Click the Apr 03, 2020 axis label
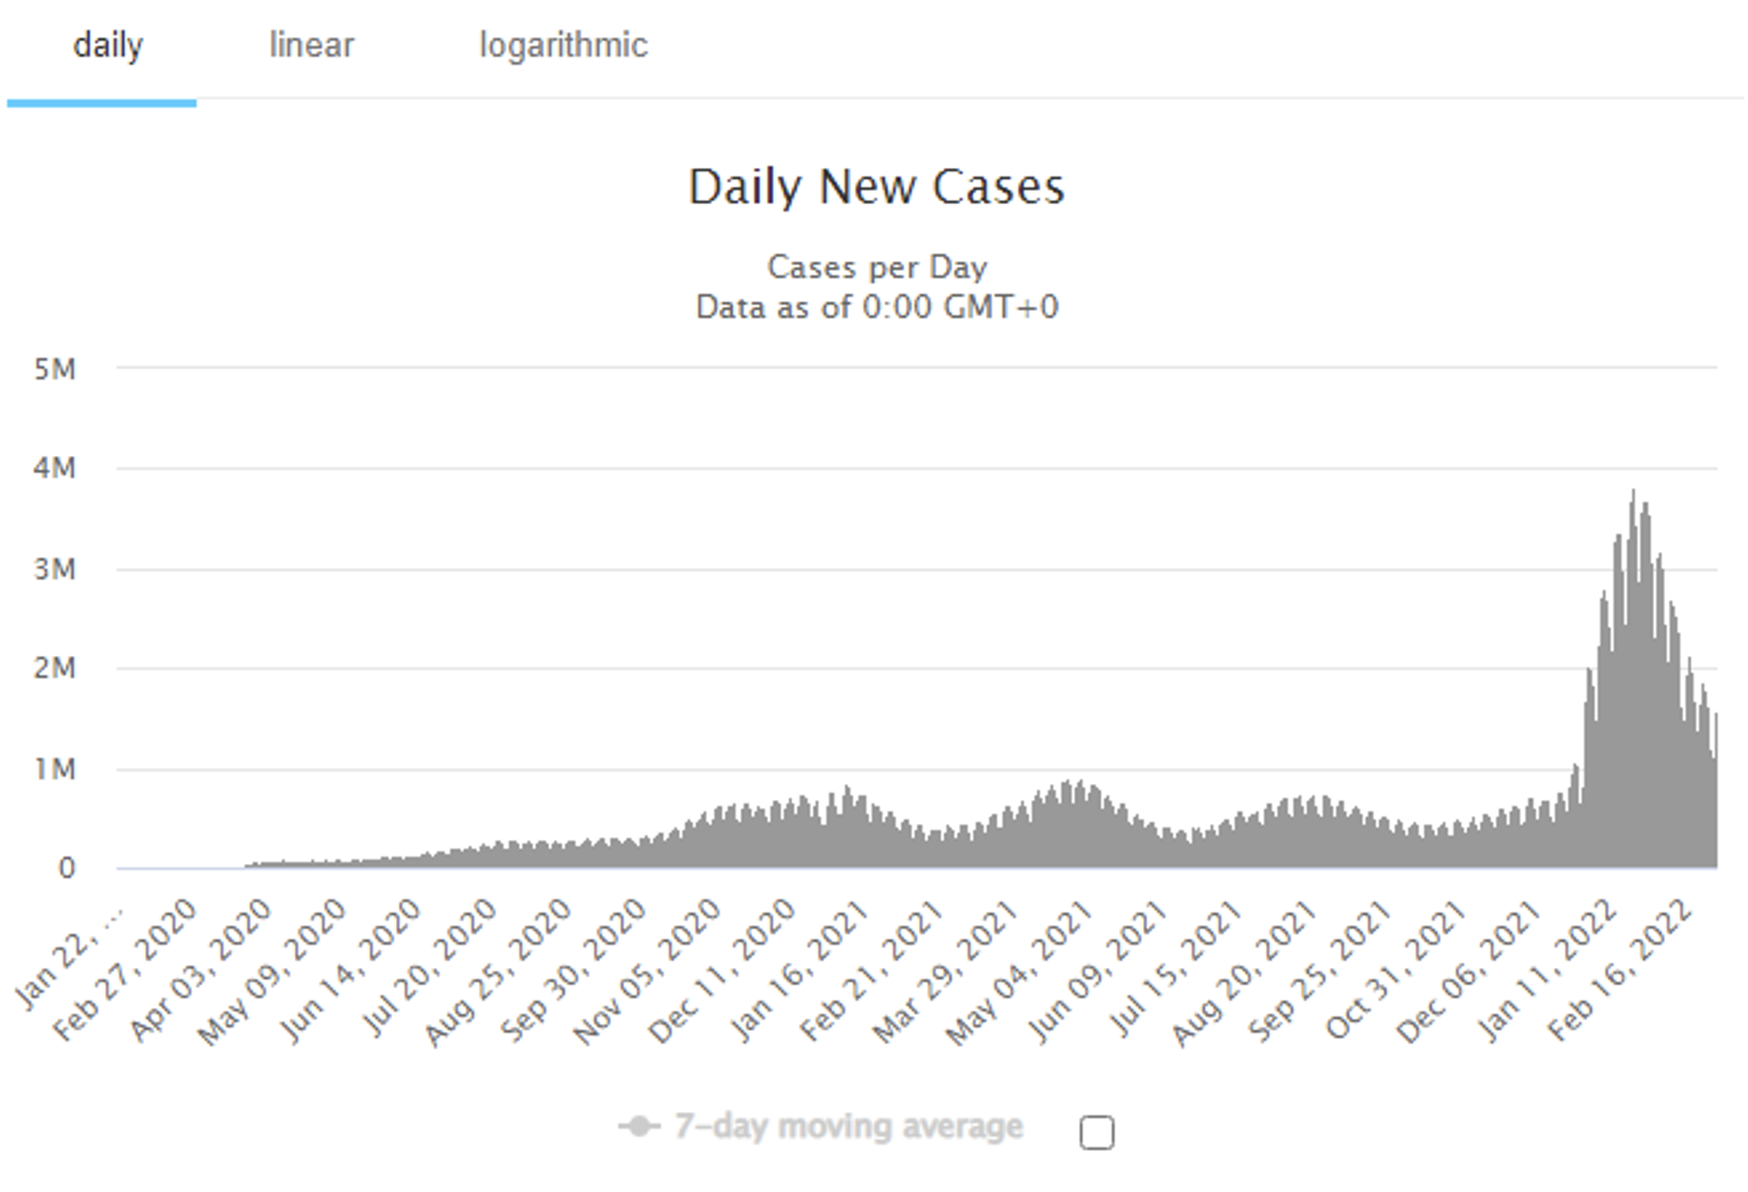Screen dimensions: 1748x1192 [200, 971]
